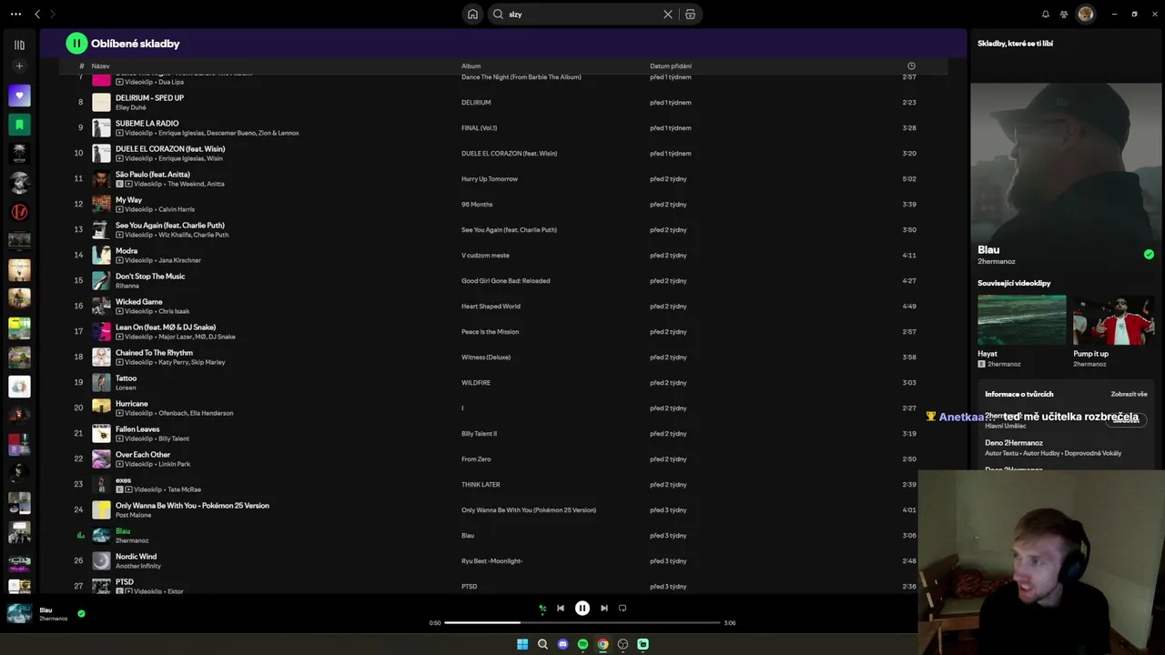Switch to Discord from the taskbar

pyautogui.click(x=562, y=644)
